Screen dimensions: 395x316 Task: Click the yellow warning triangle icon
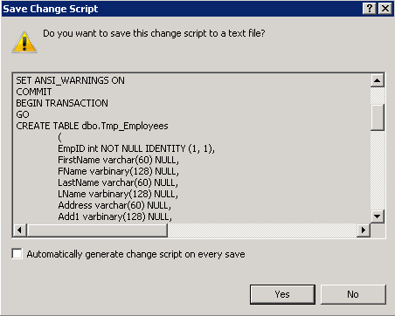(24, 43)
